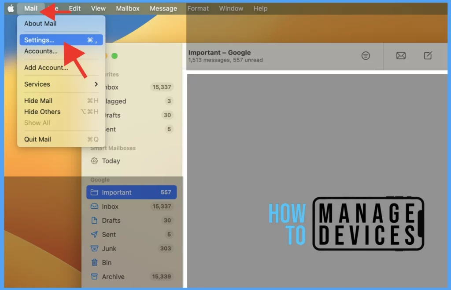Open the Edit menu
This screenshot has height=290, width=451.
click(x=75, y=9)
